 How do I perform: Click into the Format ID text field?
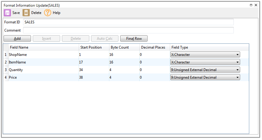point(128,22)
